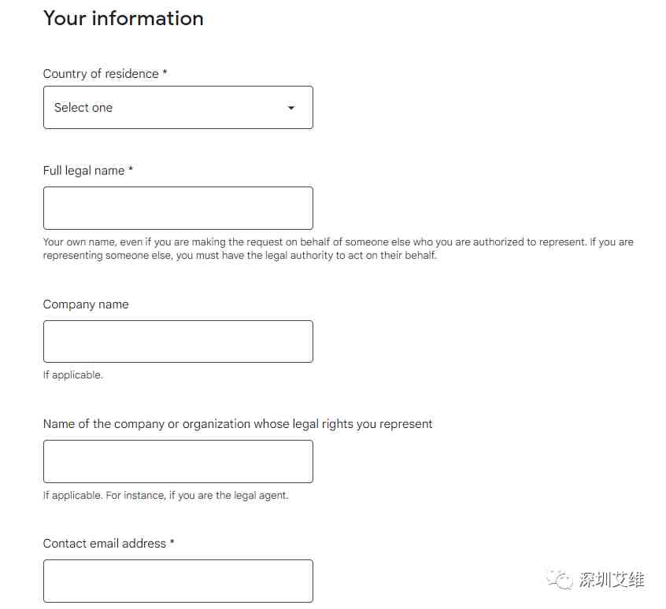
Task: Click the helper text starting with Your own name
Action: 338,249
